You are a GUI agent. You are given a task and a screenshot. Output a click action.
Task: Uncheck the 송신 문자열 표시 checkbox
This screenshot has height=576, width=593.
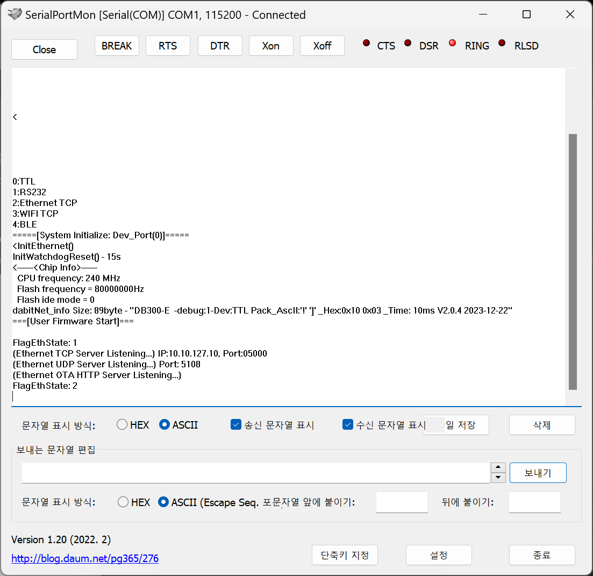(x=235, y=425)
